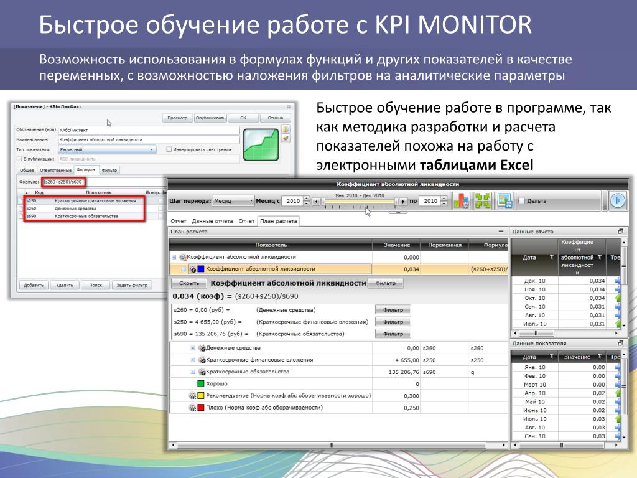Click the slider's left arrow button
Image resolution: width=637 pixels, height=478 pixels.
316,201
